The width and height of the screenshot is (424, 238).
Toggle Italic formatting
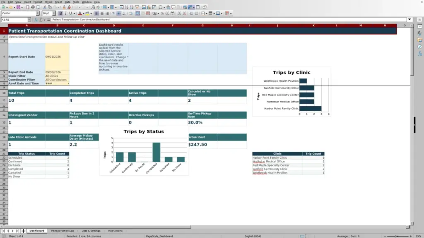66,13
